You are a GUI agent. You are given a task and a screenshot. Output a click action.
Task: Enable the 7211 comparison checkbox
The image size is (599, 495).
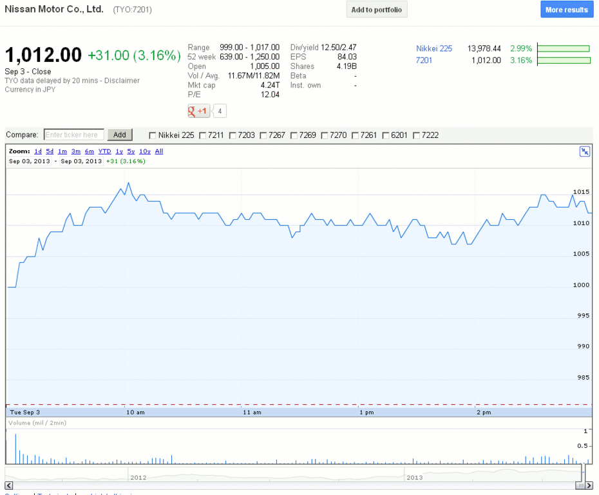pos(203,135)
